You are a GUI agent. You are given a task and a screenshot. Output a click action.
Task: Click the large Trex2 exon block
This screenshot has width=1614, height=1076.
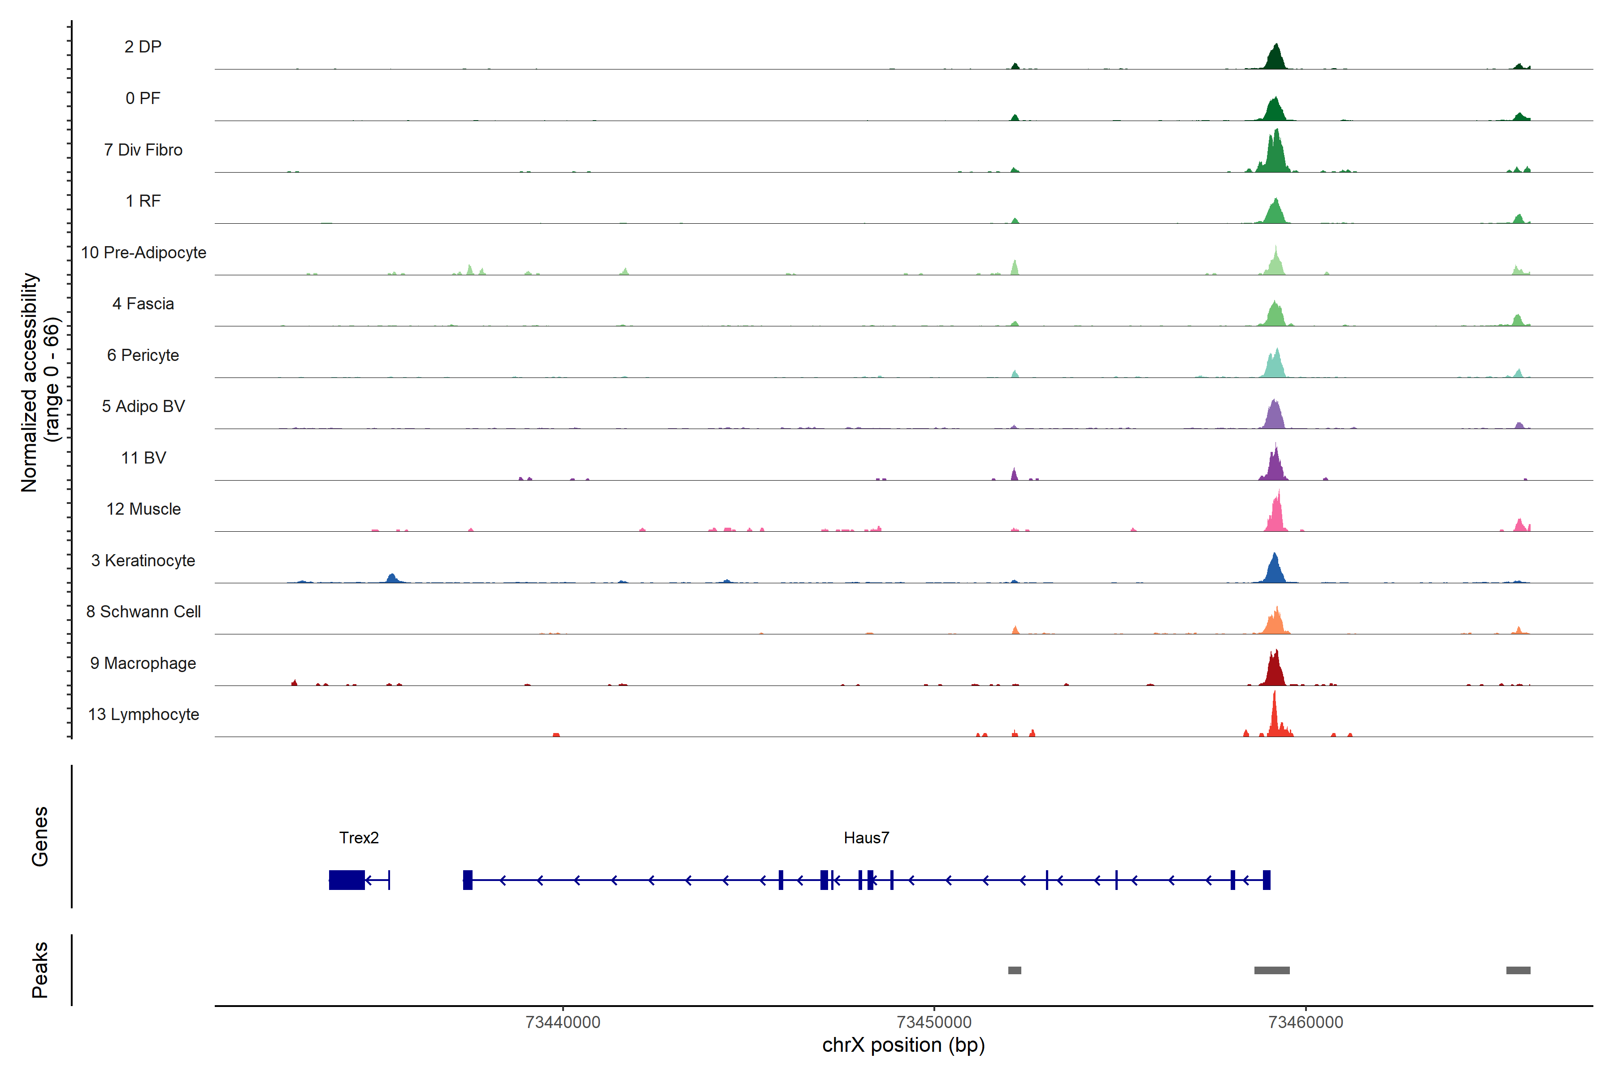347,880
